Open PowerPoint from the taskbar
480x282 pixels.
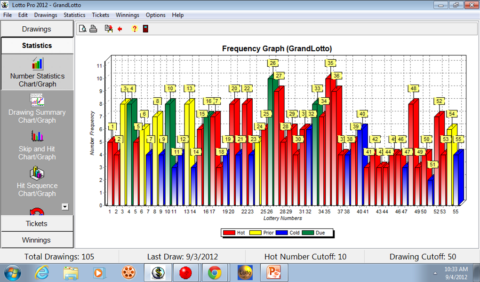pos(274,272)
